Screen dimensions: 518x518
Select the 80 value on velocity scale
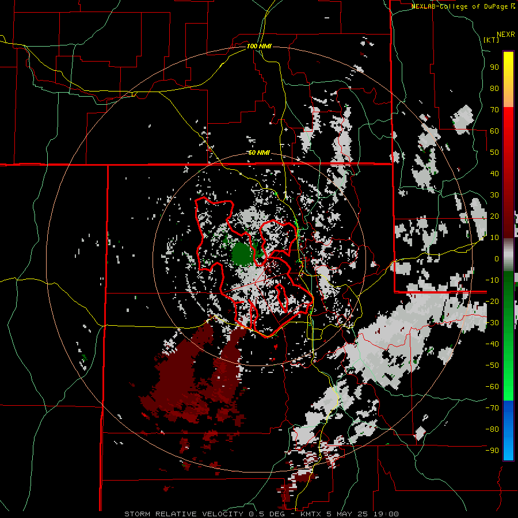(x=494, y=88)
